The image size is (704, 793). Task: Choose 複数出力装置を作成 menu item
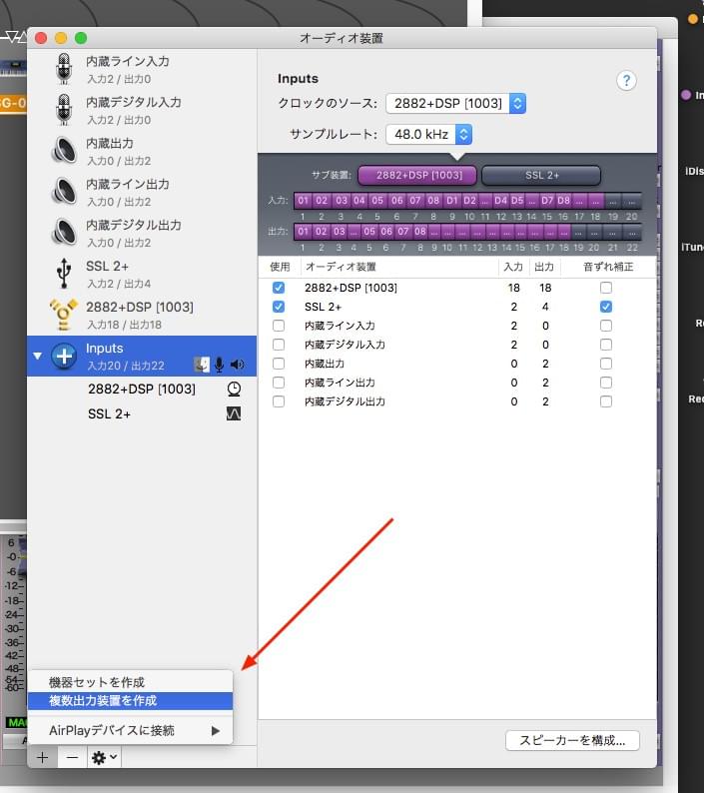(x=131, y=701)
